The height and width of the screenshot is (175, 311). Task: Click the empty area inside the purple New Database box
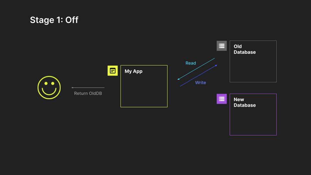pos(253,121)
